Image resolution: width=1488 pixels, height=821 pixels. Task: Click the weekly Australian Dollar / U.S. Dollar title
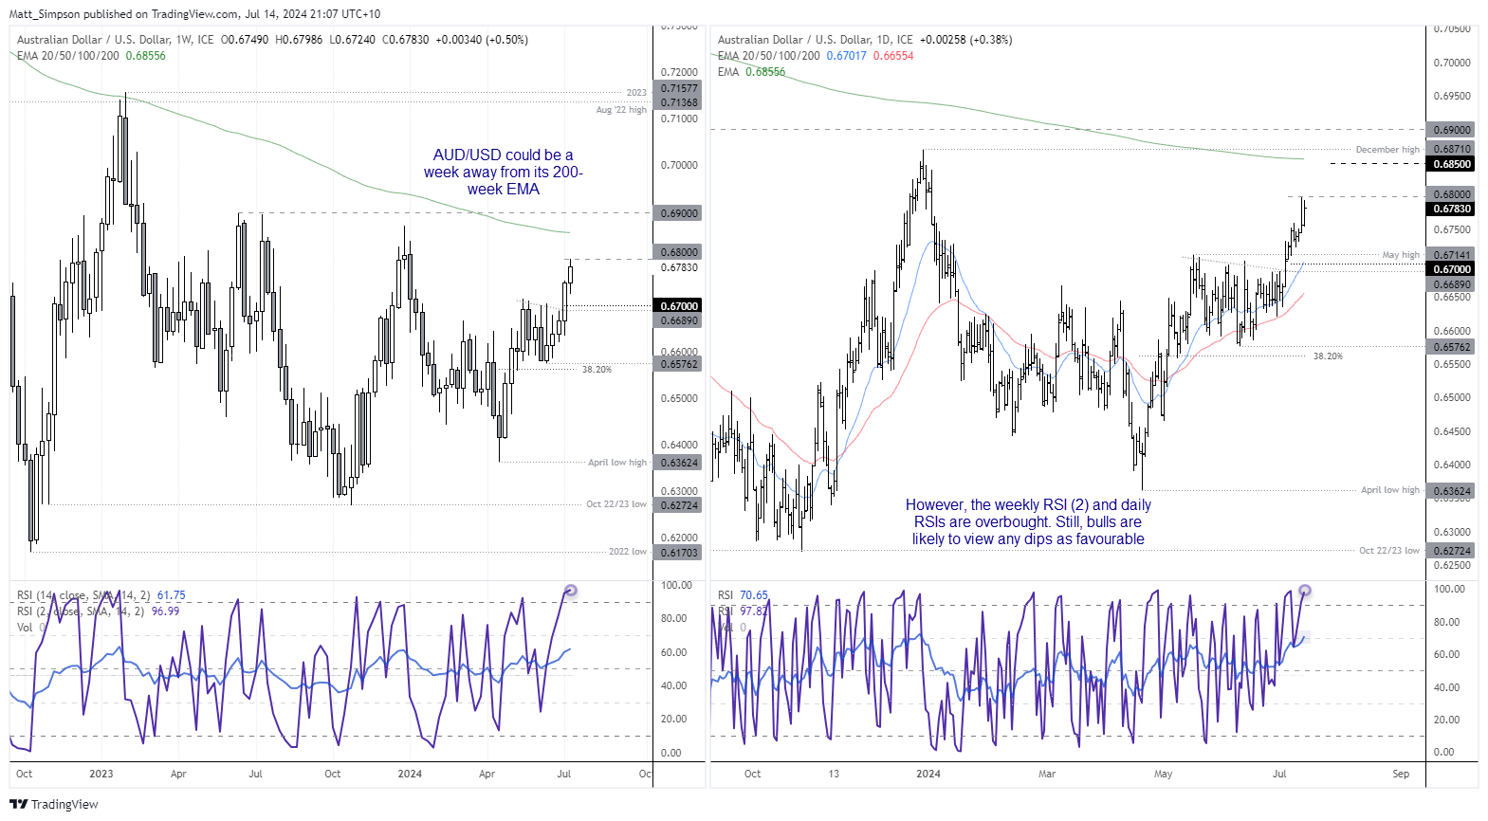pos(94,40)
